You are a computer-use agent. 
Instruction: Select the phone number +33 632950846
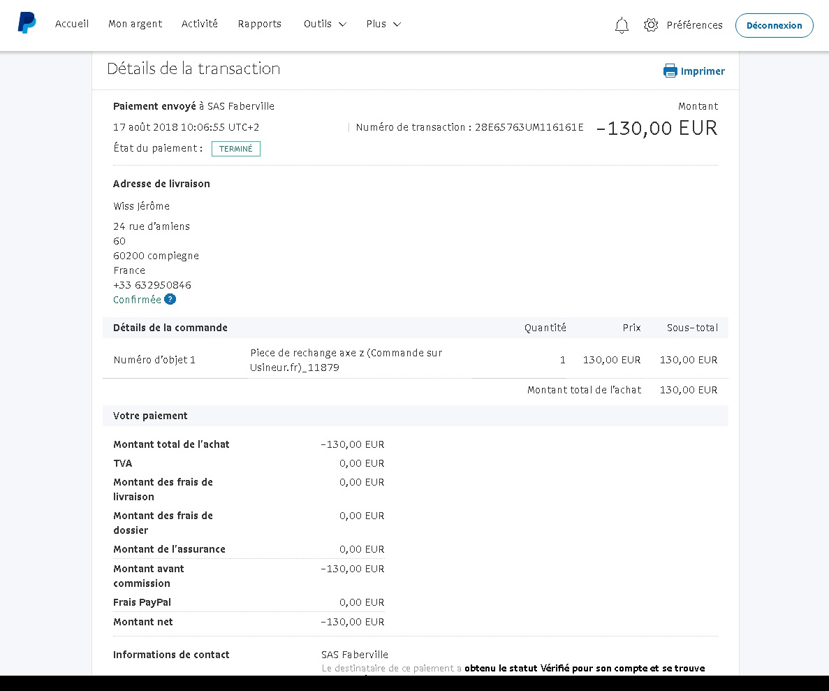[152, 284]
